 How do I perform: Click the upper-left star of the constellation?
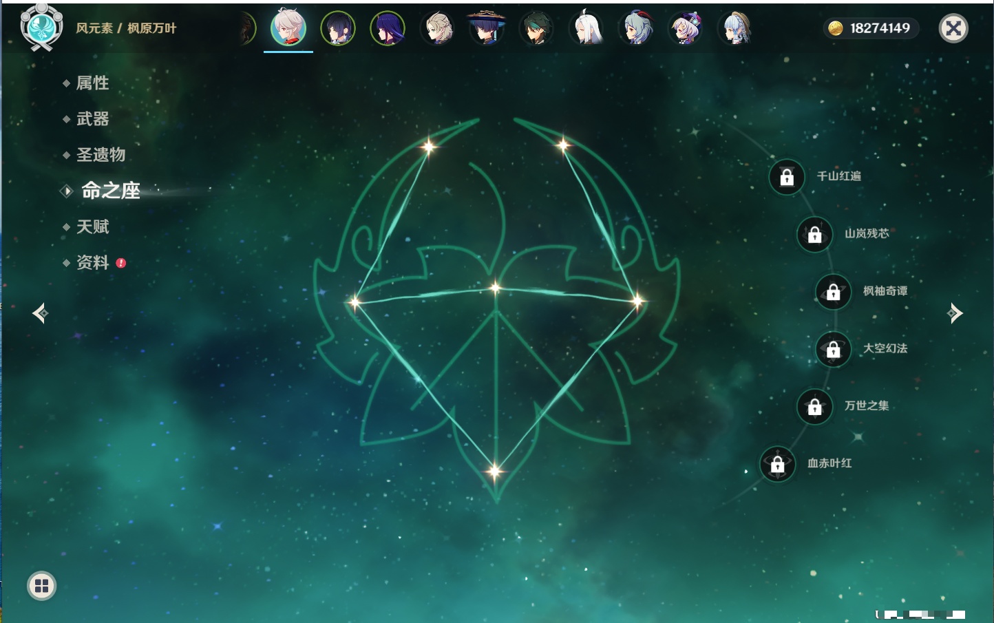click(429, 146)
